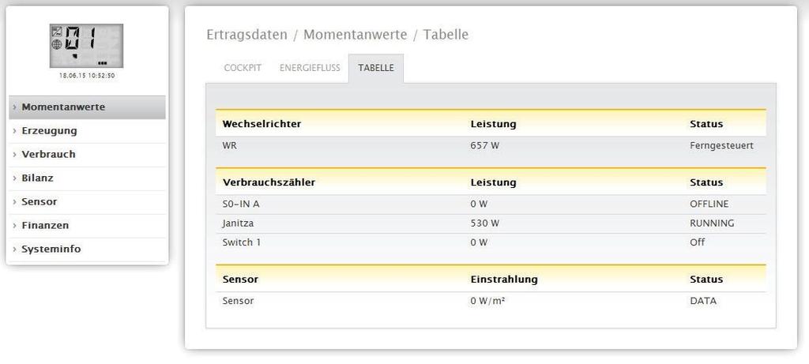Click the 530 W power value
The height and width of the screenshot is (364, 809).
[485, 223]
